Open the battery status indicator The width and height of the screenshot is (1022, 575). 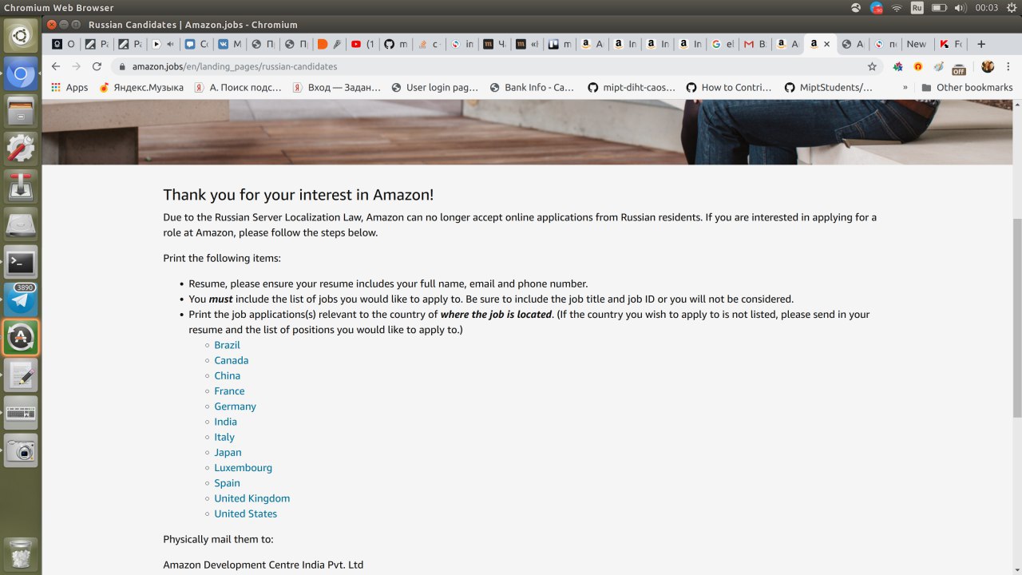[939, 7]
